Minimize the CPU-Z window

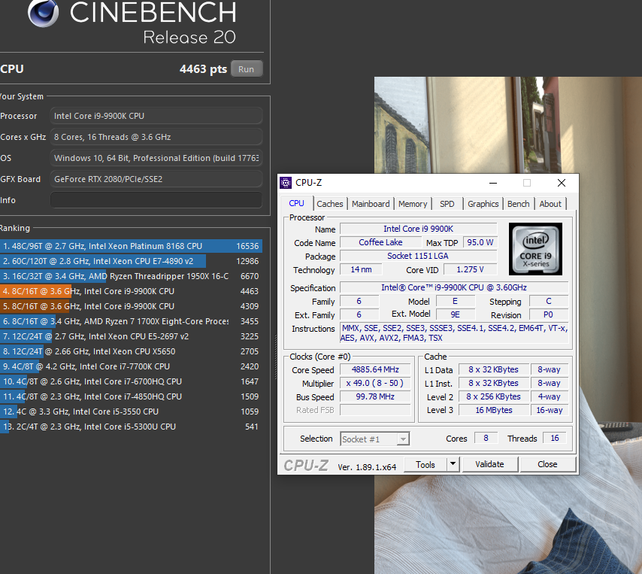click(493, 183)
